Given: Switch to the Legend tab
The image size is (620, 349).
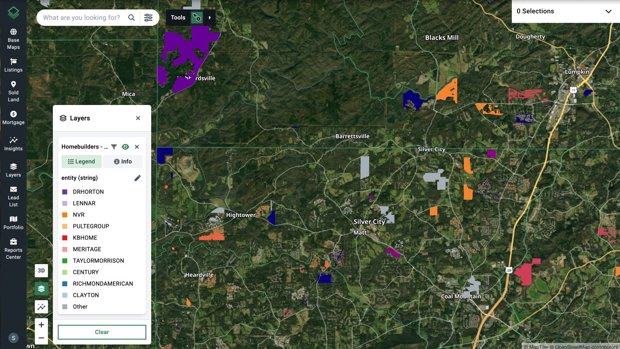Looking at the screenshot, I should (82, 162).
